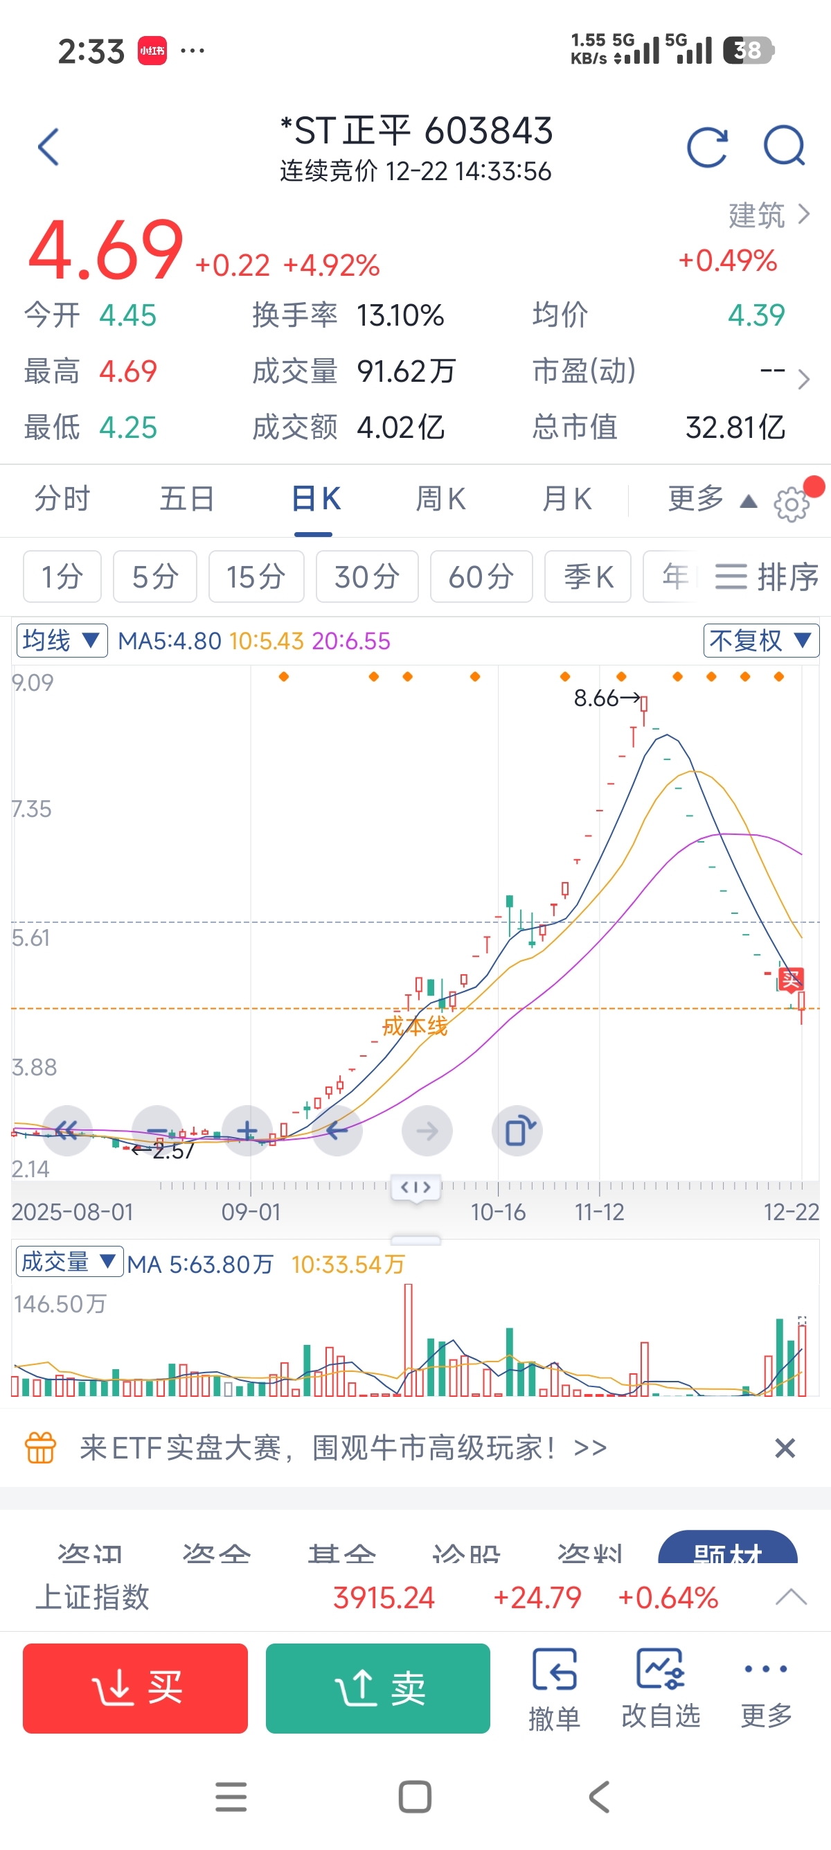Image resolution: width=831 pixels, height=1850 pixels.
Task: Rotate chart to landscape view
Action: point(517,1131)
